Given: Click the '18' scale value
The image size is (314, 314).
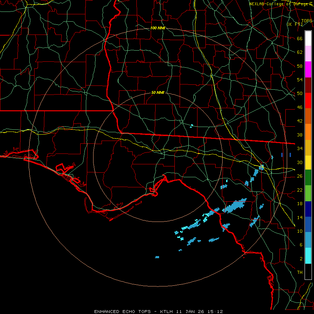Looking at the screenshot, I should (x=300, y=204).
